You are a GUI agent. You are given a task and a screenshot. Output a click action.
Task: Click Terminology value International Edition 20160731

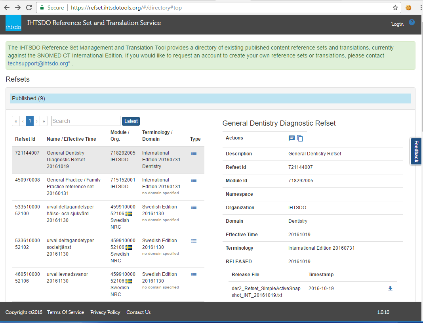click(x=322, y=248)
